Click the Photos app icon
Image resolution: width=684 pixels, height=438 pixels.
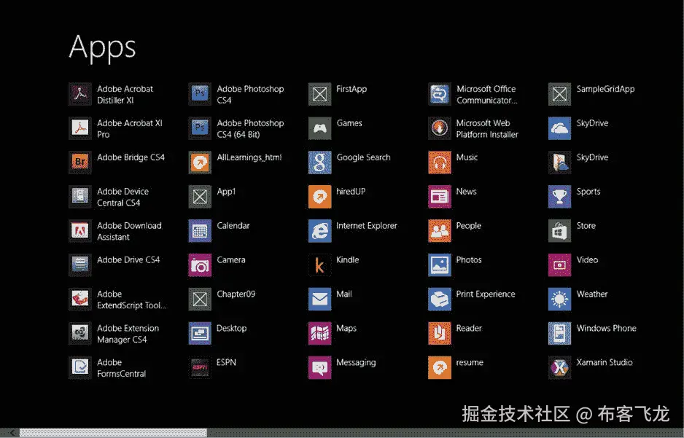(440, 265)
